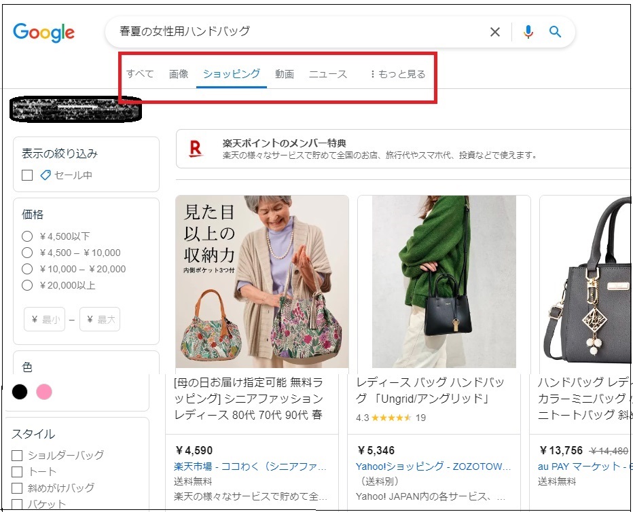The width and height of the screenshot is (633, 512).
Task: Open the ニュース tab
Action: (328, 74)
